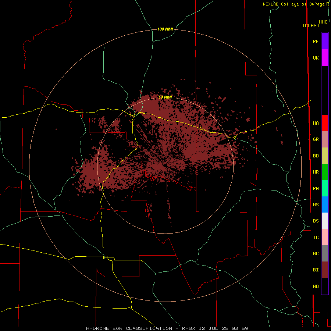Click the HA legend label
The width and height of the screenshot is (331, 331).
(x=316, y=123)
